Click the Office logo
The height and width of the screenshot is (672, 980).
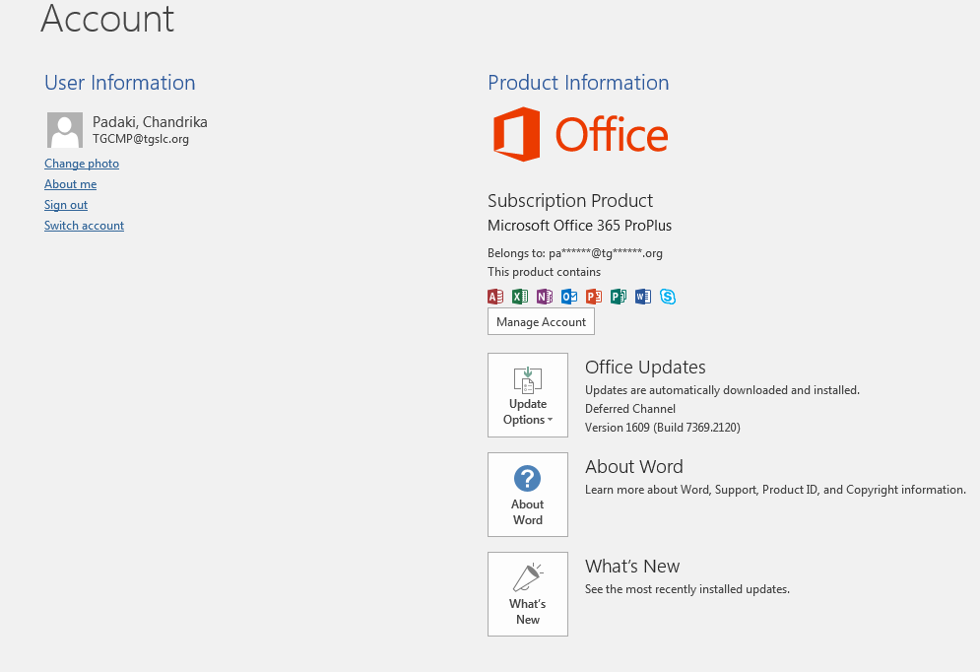click(x=581, y=134)
